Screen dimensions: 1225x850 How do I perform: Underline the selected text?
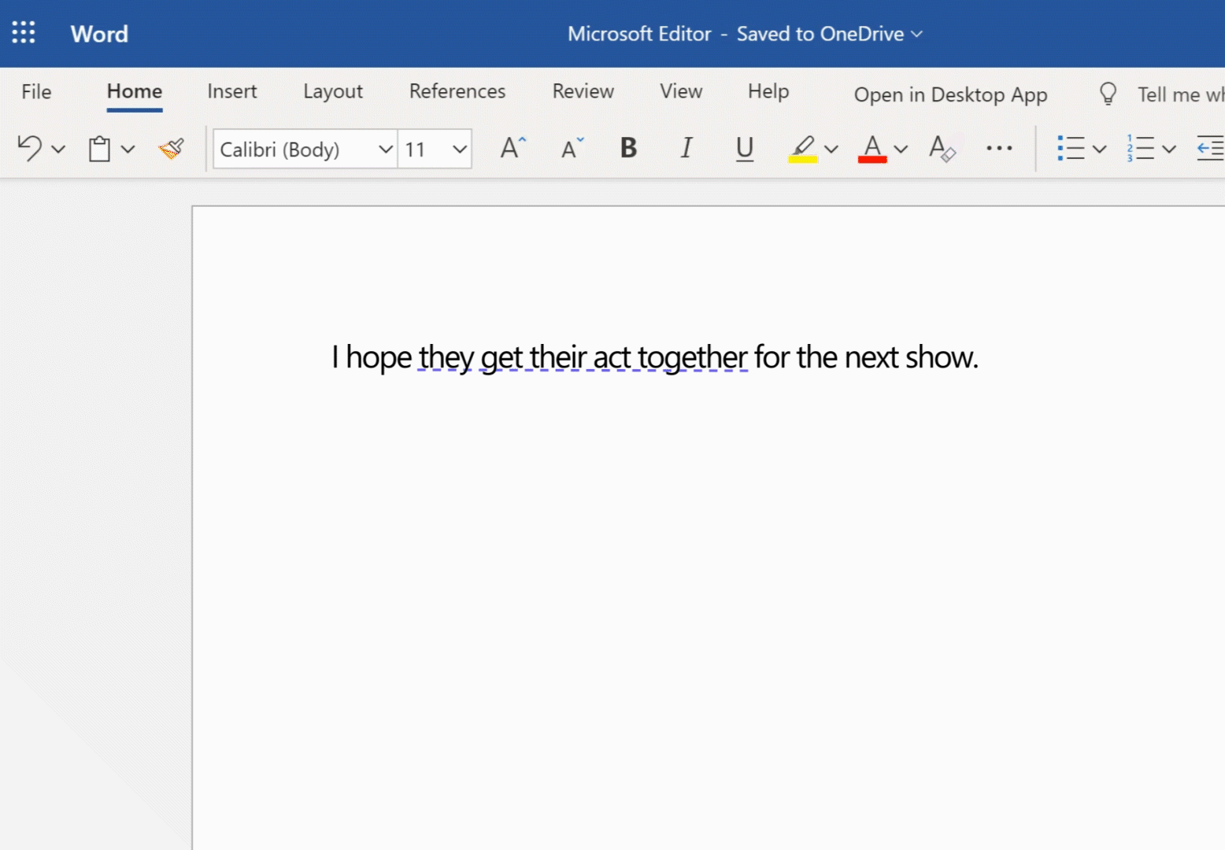click(x=744, y=149)
